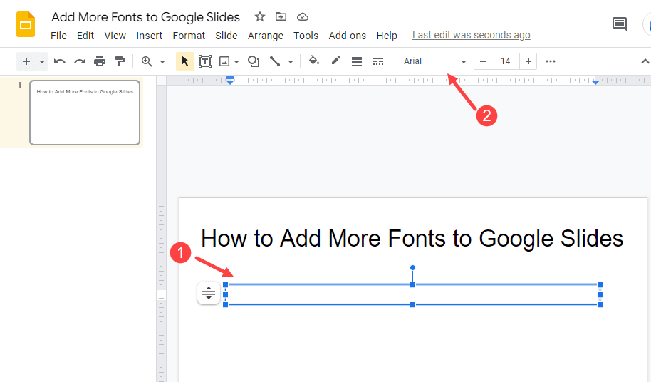The image size is (651, 382).
Task: Open the Google Slides home logo
Action: tap(26, 24)
